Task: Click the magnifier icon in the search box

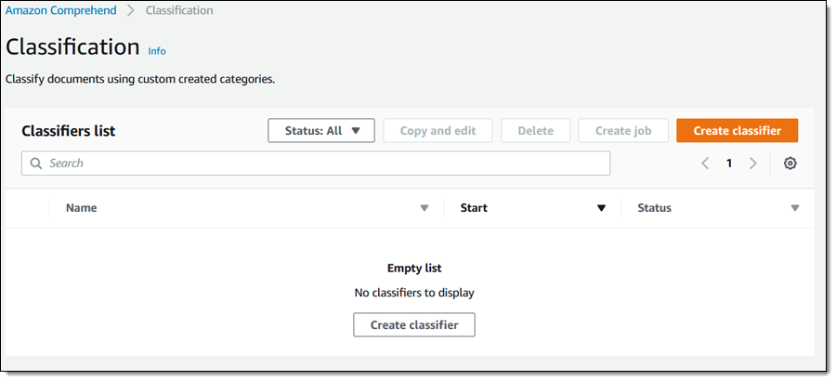Action: 36,164
